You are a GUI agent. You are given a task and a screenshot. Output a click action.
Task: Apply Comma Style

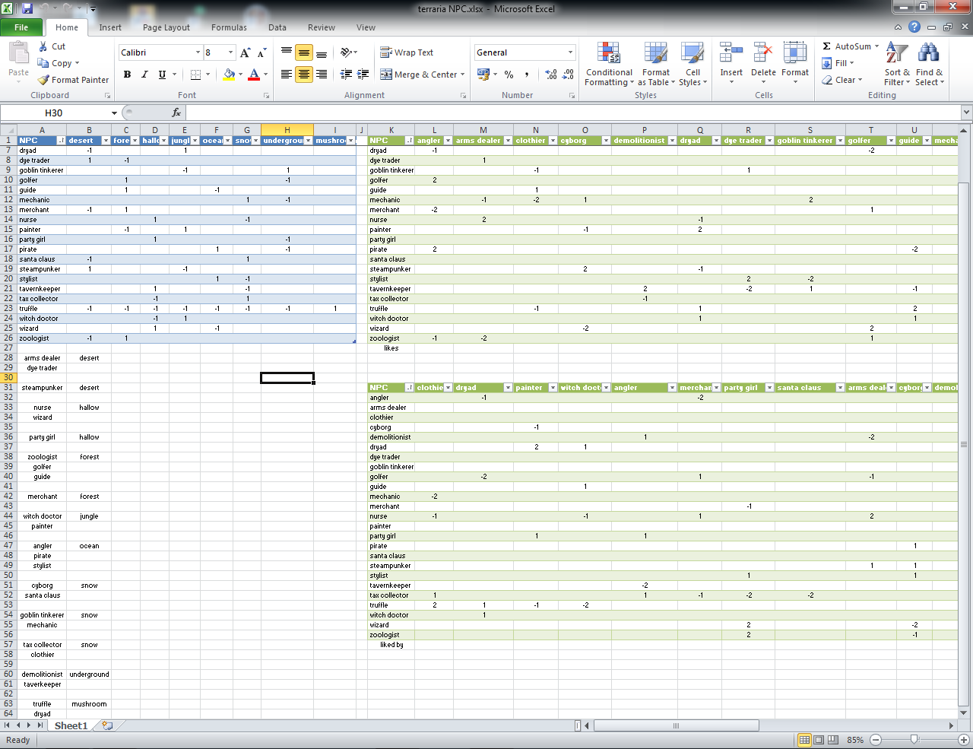tap(527, 75)
